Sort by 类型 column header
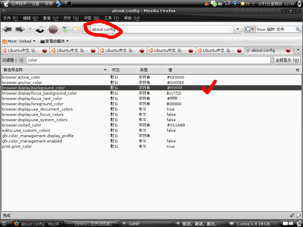303x227 pixels. (152, 70)
